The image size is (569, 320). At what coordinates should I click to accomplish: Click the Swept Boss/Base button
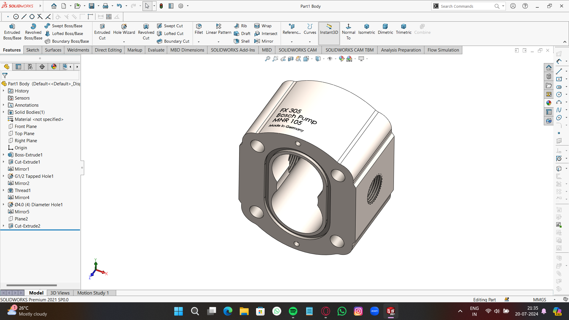pos(63,26)
